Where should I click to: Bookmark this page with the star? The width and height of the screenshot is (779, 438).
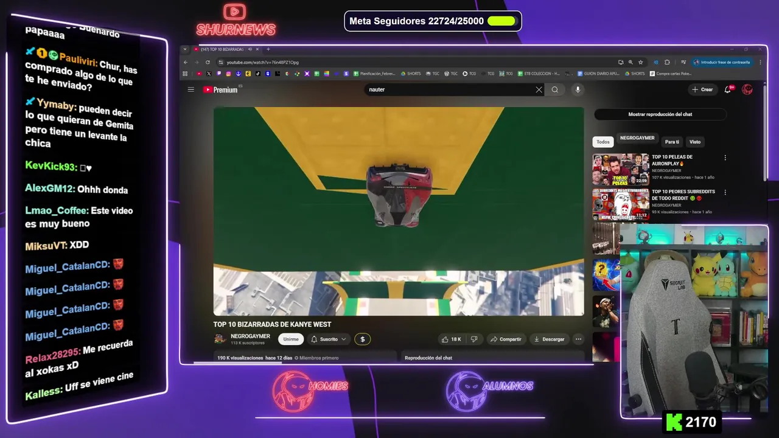[x=640, y=62]
